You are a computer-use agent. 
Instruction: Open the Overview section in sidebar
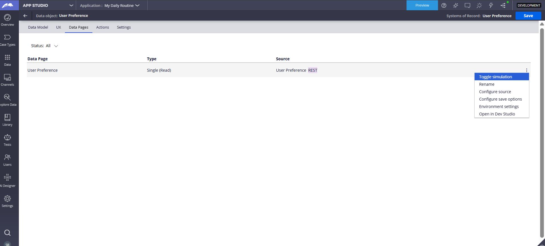(x=7, y=20)
